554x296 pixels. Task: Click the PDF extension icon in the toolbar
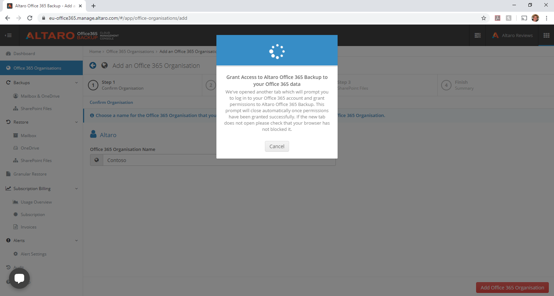click(x=498, y=18)
